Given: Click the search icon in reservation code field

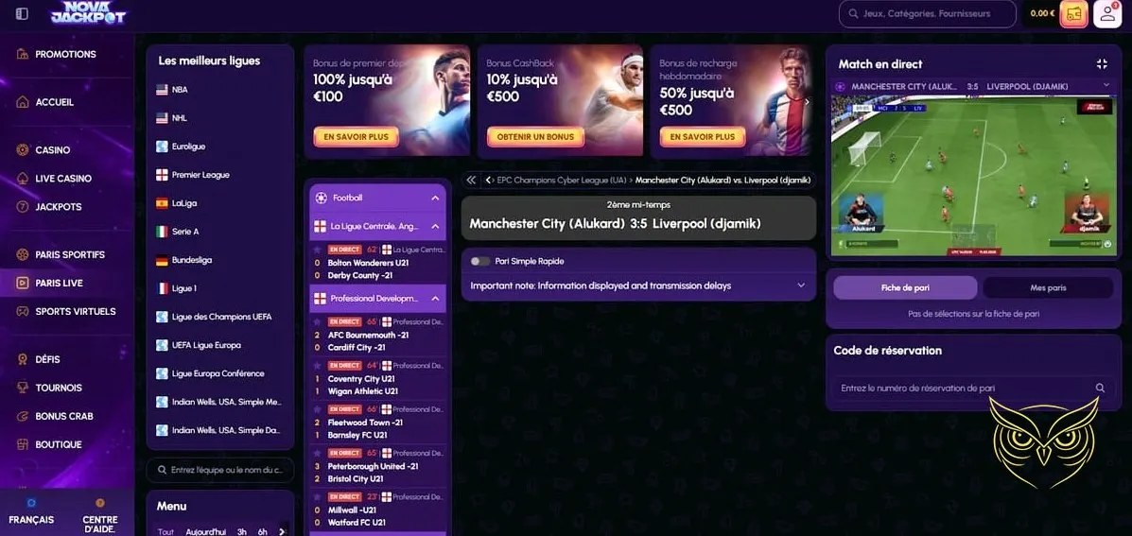Looking at the screenshot, I should tap(1100, 389).
